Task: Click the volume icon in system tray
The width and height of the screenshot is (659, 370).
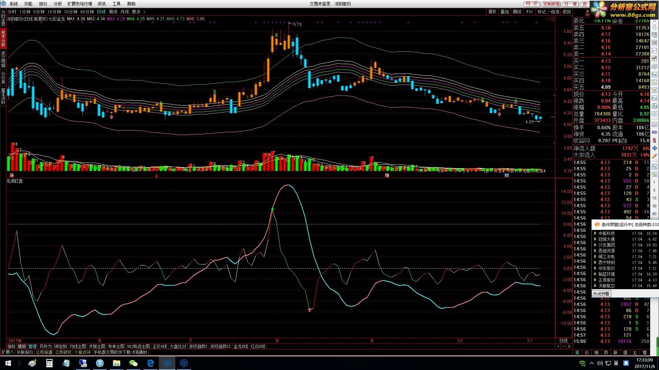Action: click(600, 363)
